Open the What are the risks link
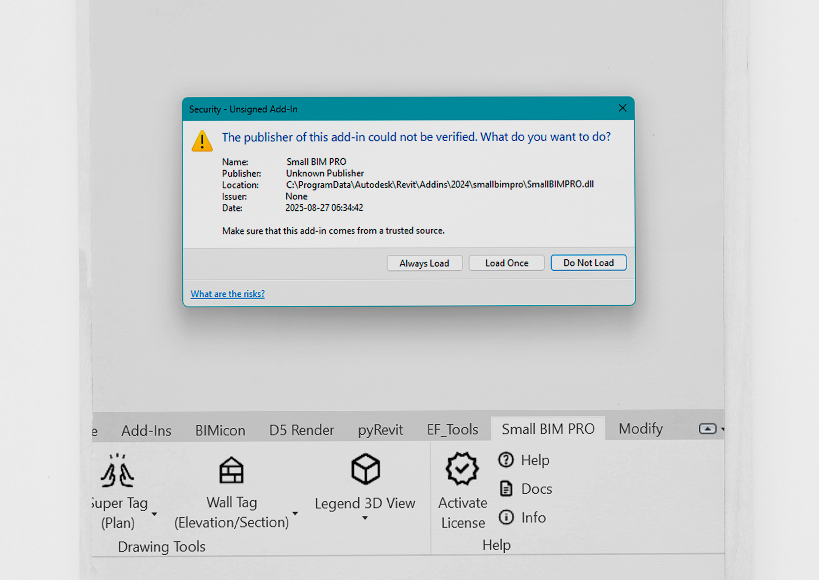The width and height of the screenshot is (819, 580). click(227, 294)
